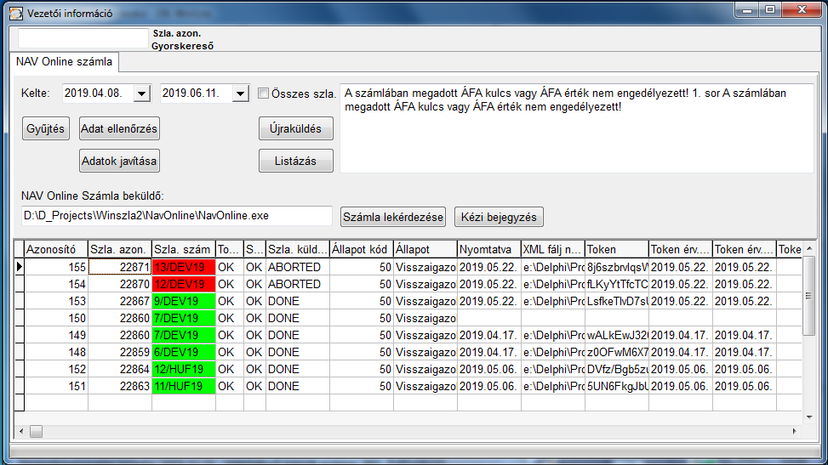Click the Listázás button
This screenshot has height=465, width=828.
click(295, 161)
